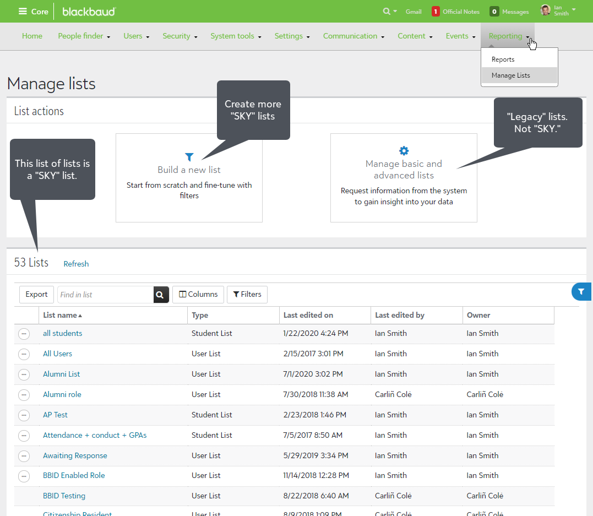Open the Events menu
The height and width of the screenshot is (516, 593).
460,36
